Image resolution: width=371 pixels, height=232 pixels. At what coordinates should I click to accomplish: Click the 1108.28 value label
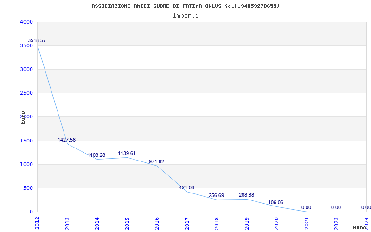coord(96,155)
